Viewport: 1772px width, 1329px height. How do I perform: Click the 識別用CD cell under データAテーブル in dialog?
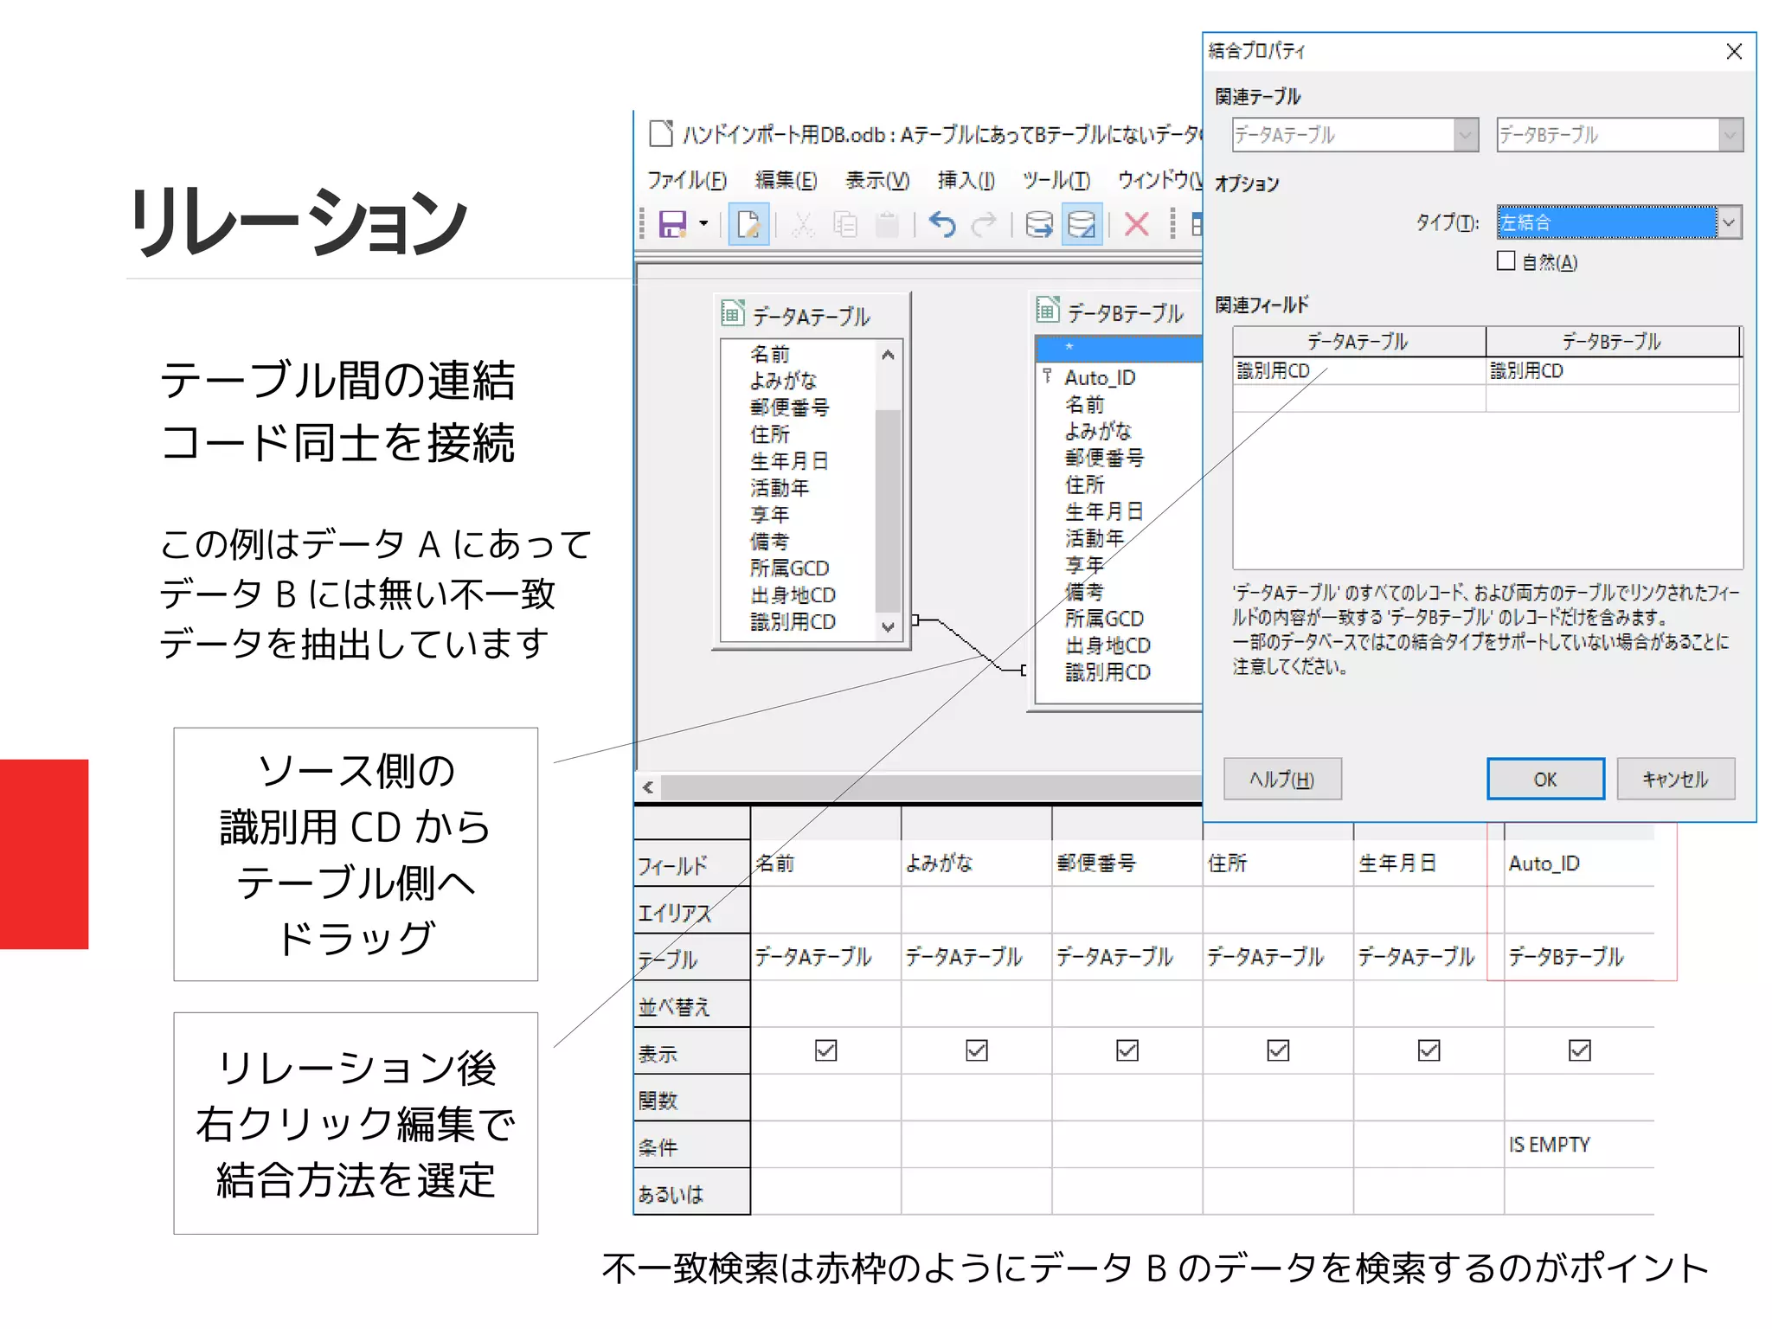(x=1359, y=370)
